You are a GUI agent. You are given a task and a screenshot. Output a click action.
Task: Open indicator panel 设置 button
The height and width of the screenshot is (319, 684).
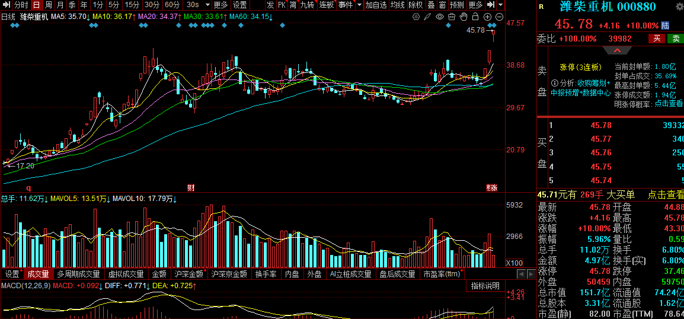(12, 274)
